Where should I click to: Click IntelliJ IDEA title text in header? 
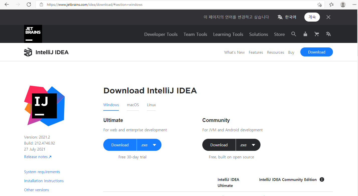(52, 52)
